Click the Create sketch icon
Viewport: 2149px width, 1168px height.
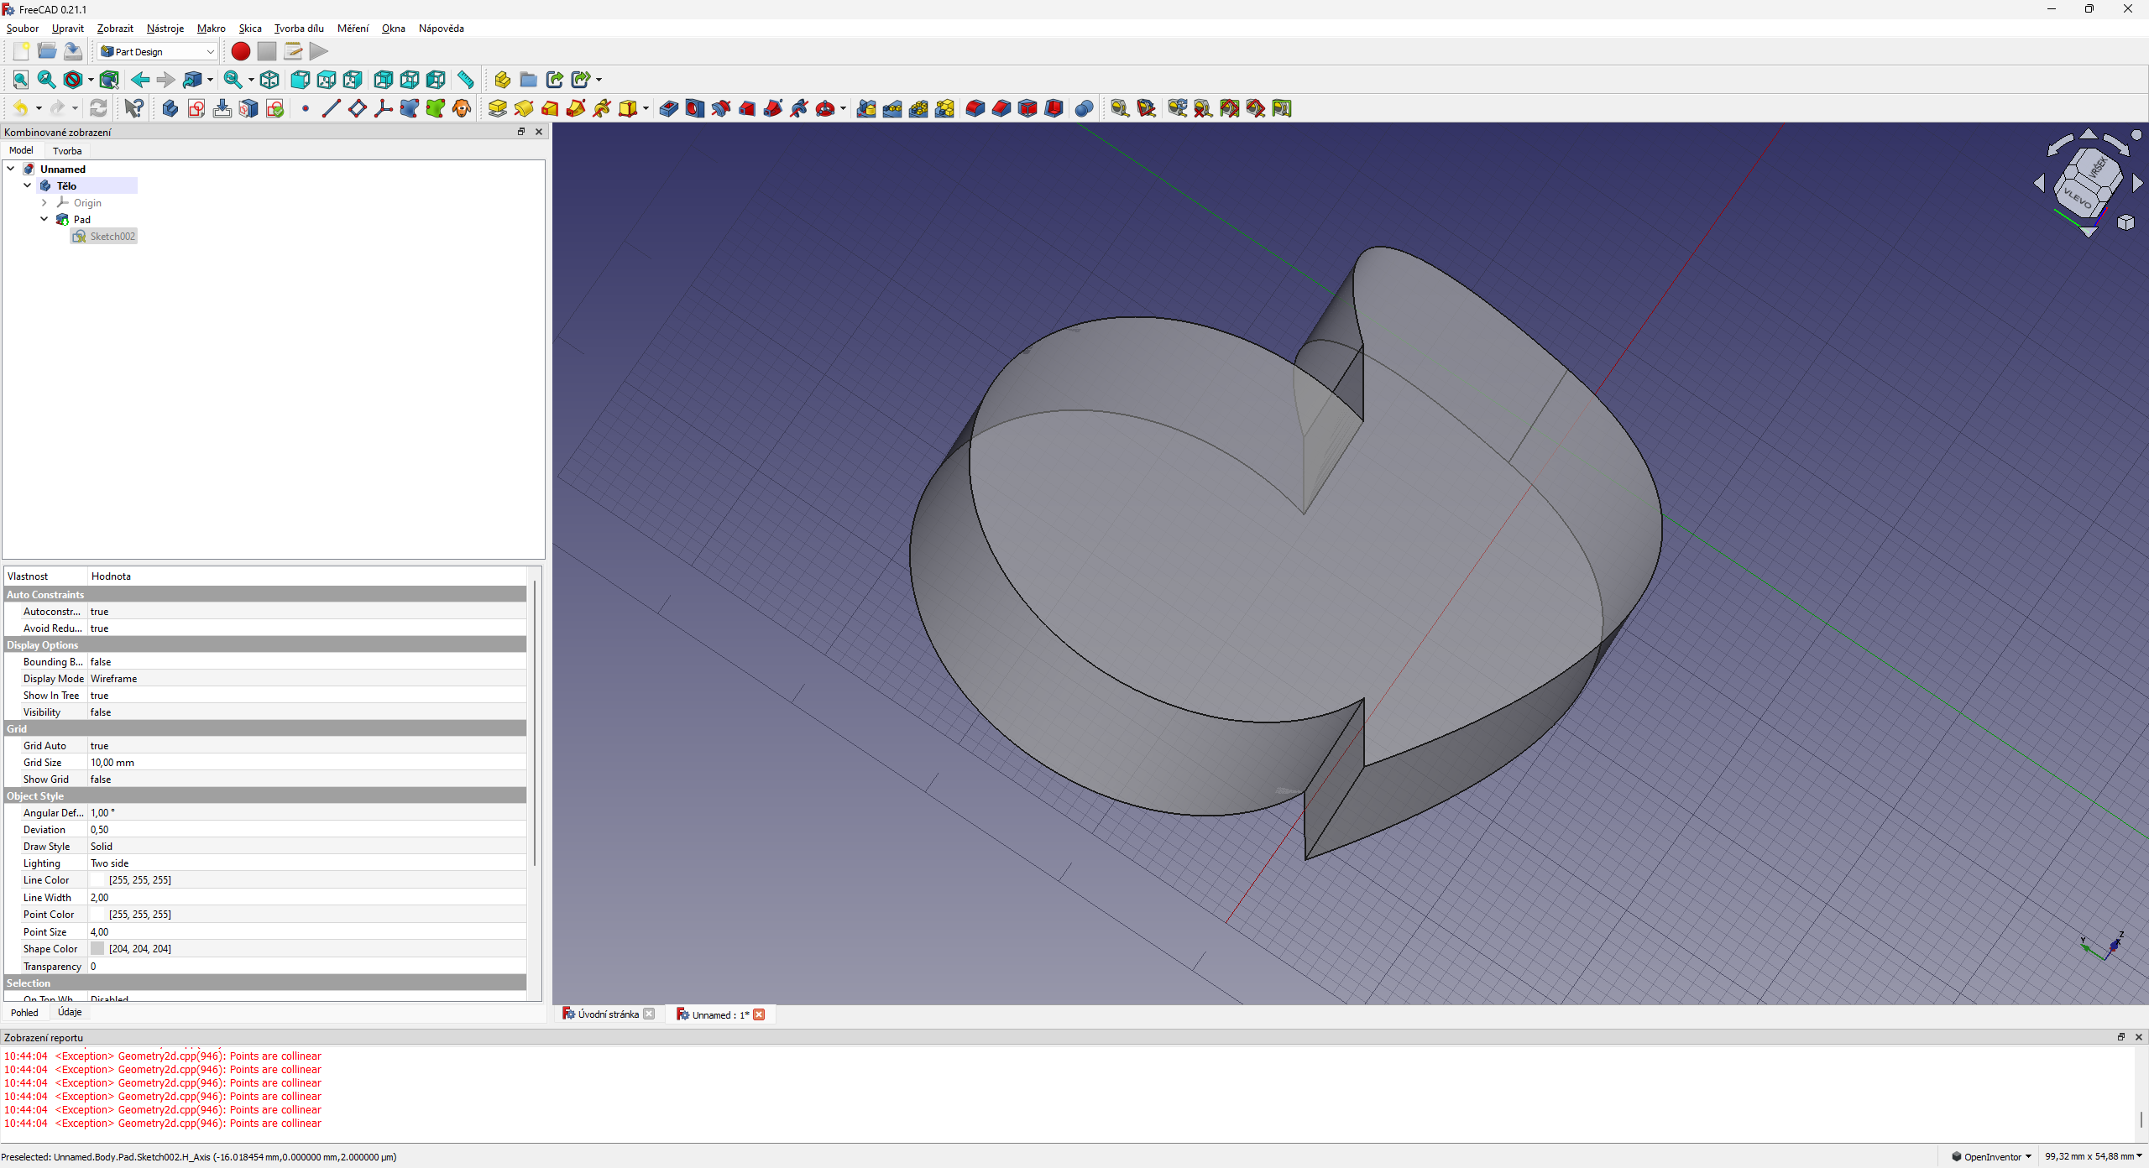coord(196,108)
